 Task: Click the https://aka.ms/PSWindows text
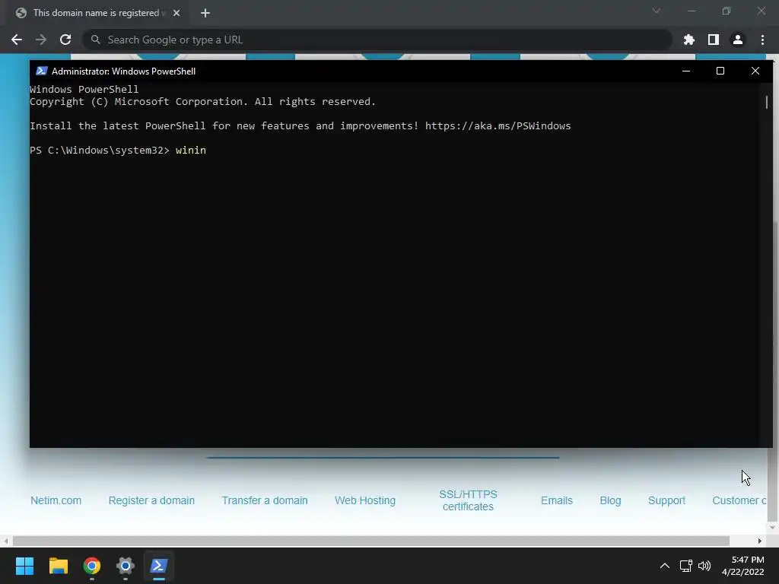[498, 126]
